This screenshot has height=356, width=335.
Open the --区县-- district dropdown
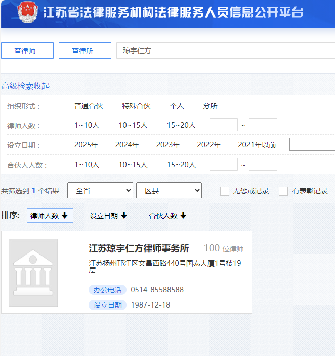click(x=169, y=190)
